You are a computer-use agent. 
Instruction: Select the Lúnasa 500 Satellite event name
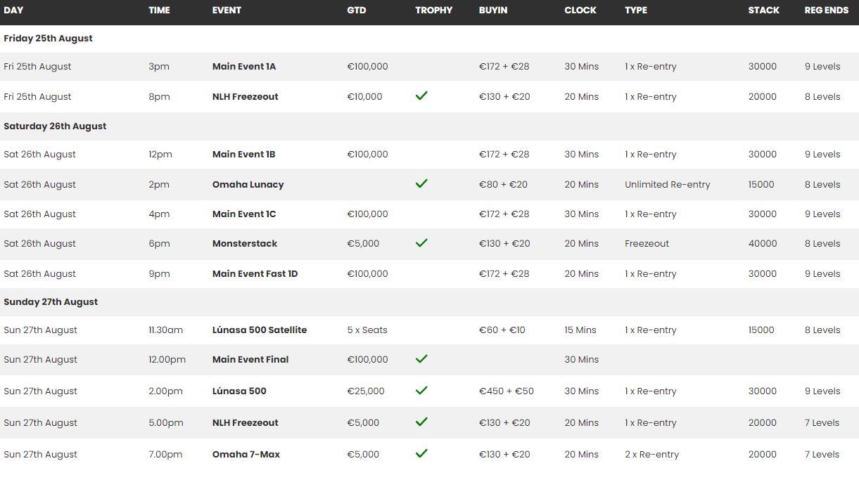(260, 330)
